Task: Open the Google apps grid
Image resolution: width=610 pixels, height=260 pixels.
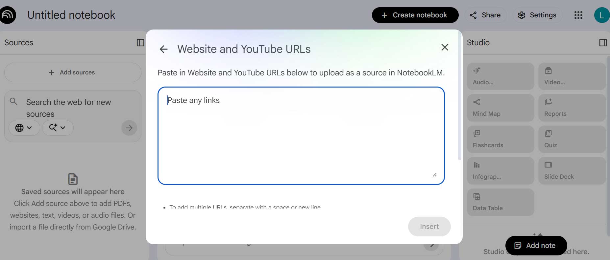Action: click(578, 15)
